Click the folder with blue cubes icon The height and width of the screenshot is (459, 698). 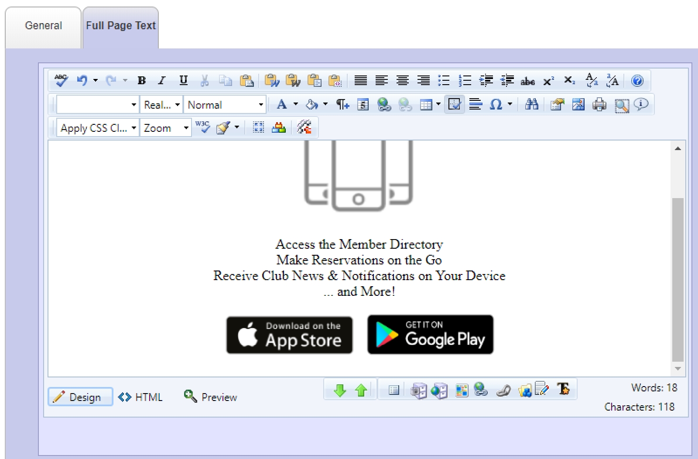click(525, 390)
